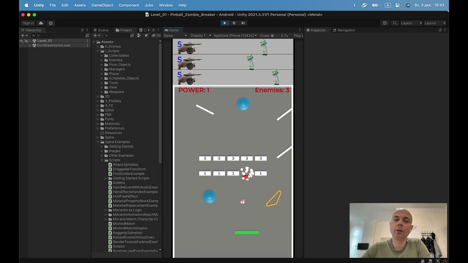468x263 pixels.
Task: Collapse the Spine Examples folder
Action: (x=98, y=142)
